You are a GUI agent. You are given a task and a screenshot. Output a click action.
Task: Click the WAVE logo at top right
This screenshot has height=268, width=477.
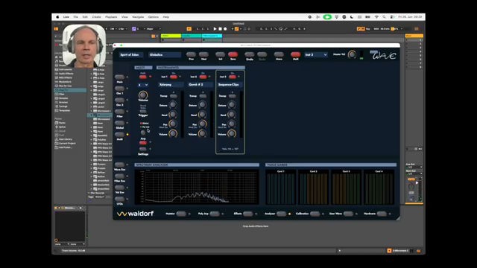[383, 55]
